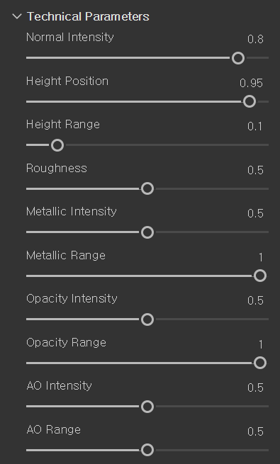Click the Height Range value 0.1
Image resolution: width=280 pixels, height=464 pixels.
pyautogui.click(x=255, y=127)
